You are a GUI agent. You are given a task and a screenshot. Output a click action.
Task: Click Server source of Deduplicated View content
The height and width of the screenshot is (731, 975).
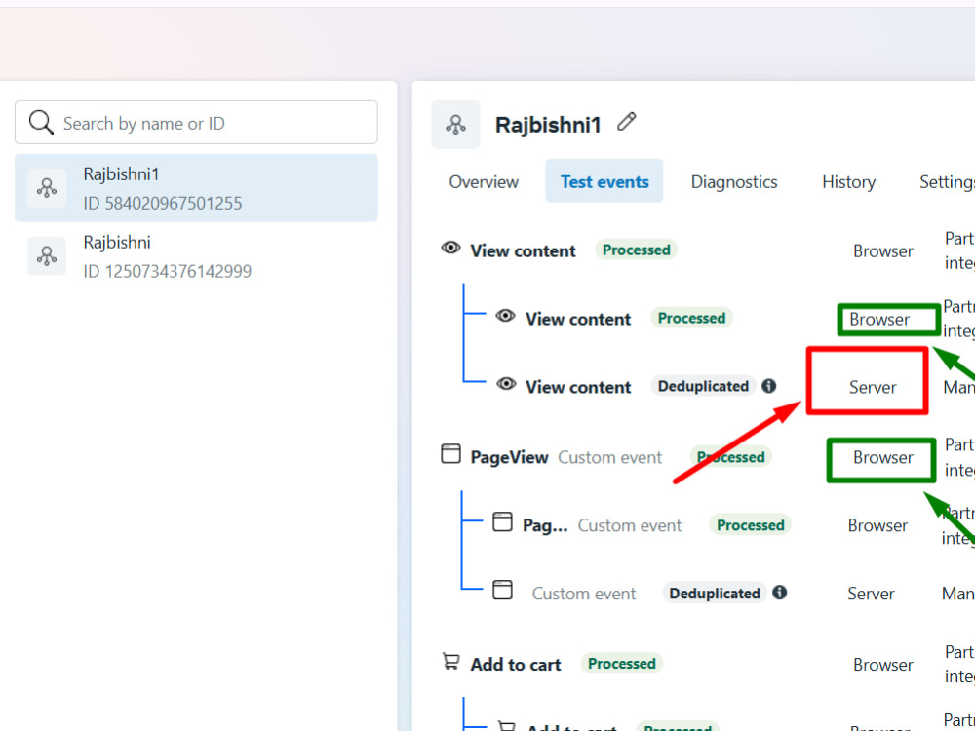(x=873, y=387)
